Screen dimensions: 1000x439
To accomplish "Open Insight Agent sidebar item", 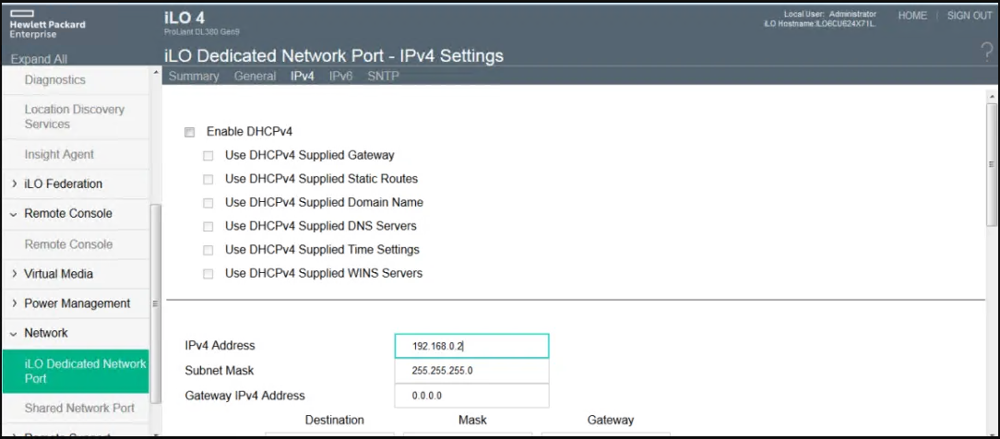I will (59, 154).
